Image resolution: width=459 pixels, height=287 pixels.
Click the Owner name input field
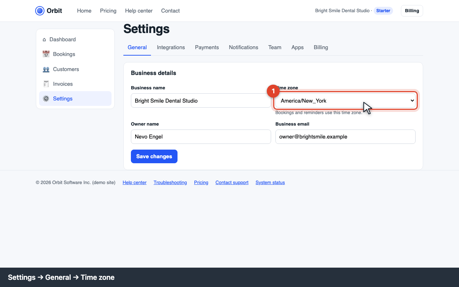click(x=201, y=137)
